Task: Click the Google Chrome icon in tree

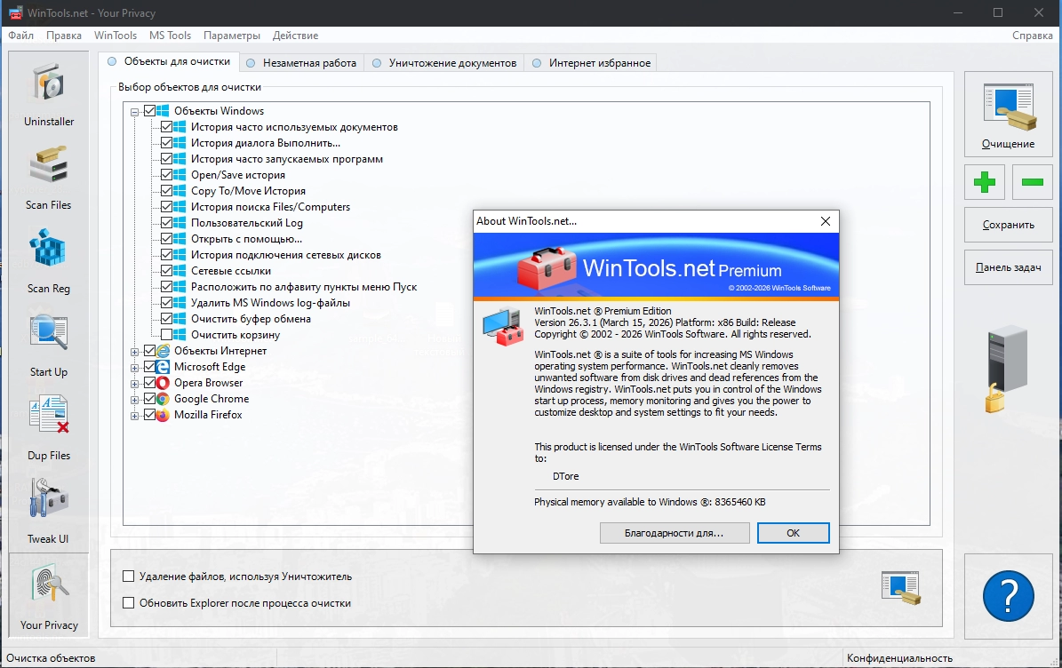Action: [x=163, y=399]
